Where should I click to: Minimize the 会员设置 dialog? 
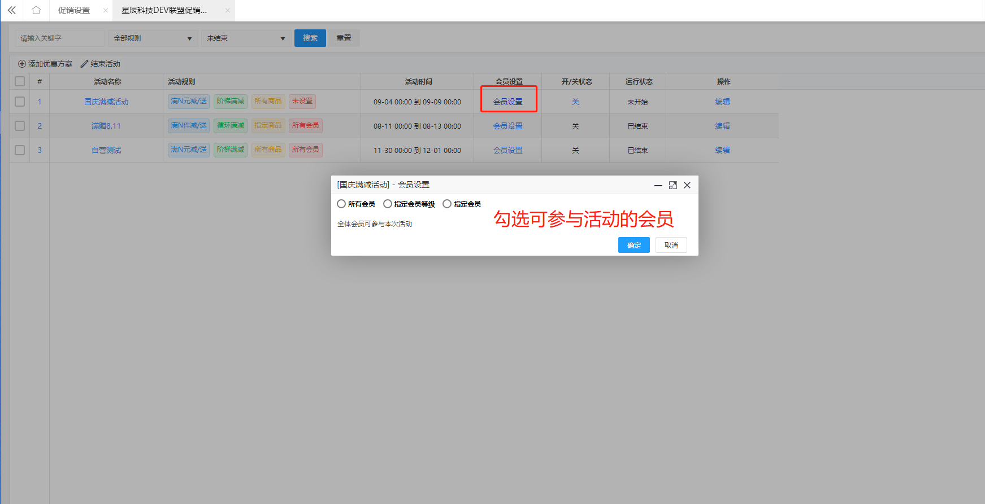(658, 185)
